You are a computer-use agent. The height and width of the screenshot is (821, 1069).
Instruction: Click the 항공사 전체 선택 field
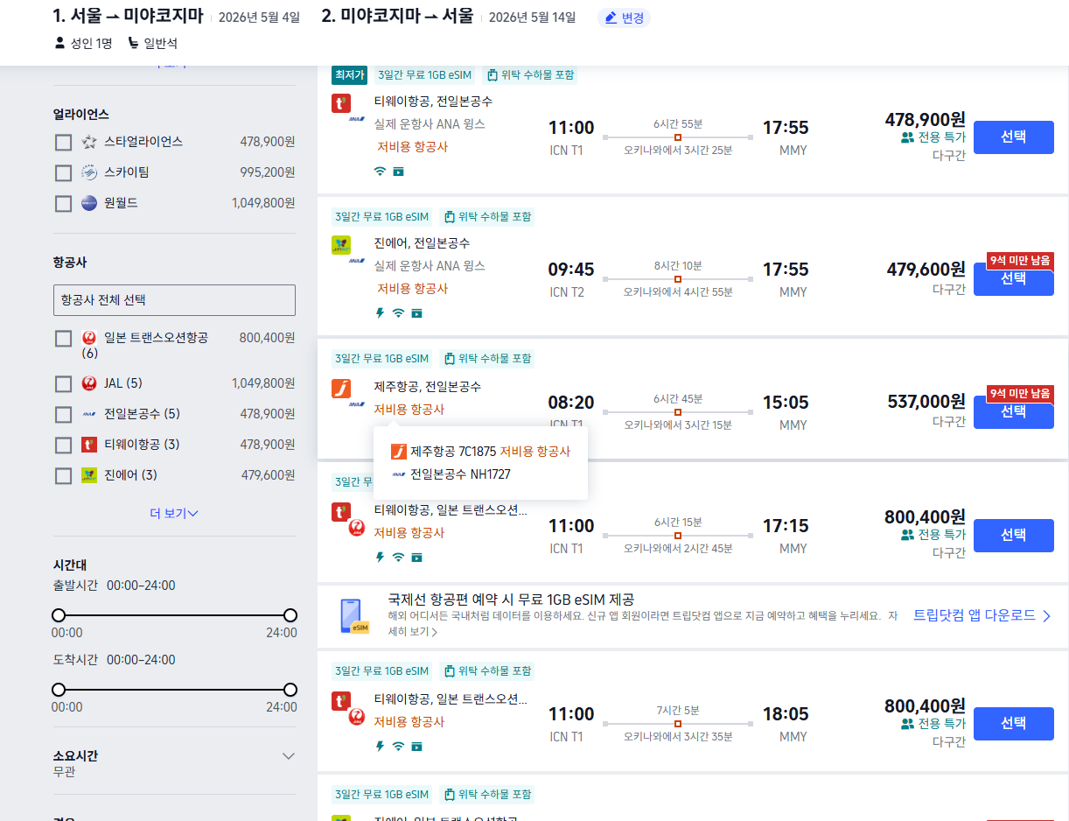coord(174,300)
